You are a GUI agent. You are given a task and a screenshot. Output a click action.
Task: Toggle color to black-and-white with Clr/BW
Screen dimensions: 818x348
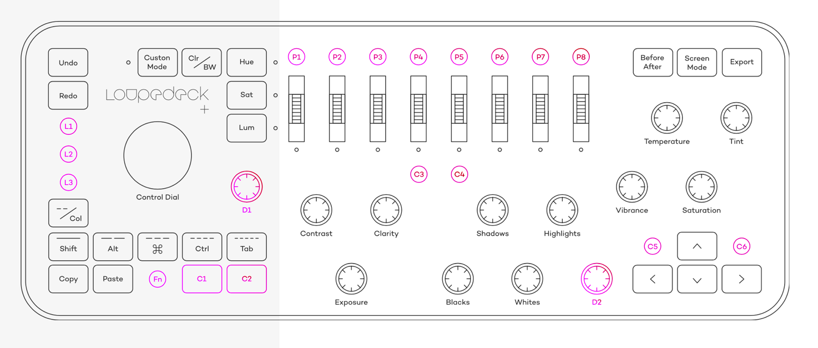tap(202, 62)
